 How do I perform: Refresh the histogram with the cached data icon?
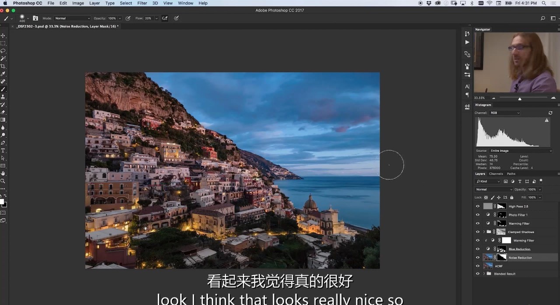click(550, 113)
